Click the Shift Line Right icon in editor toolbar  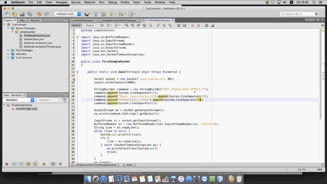[x=184, y=26]
